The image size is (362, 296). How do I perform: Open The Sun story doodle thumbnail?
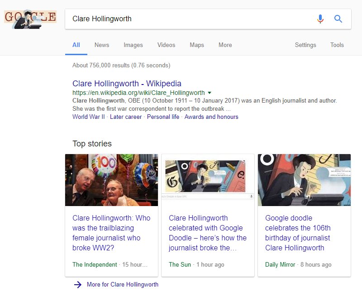(208, 180)
